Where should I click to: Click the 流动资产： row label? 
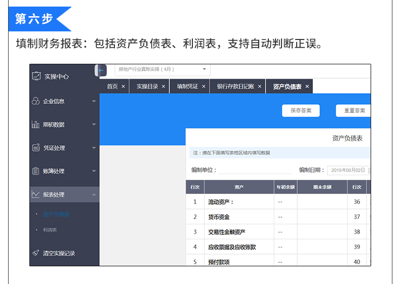click(x=221, y=202)
